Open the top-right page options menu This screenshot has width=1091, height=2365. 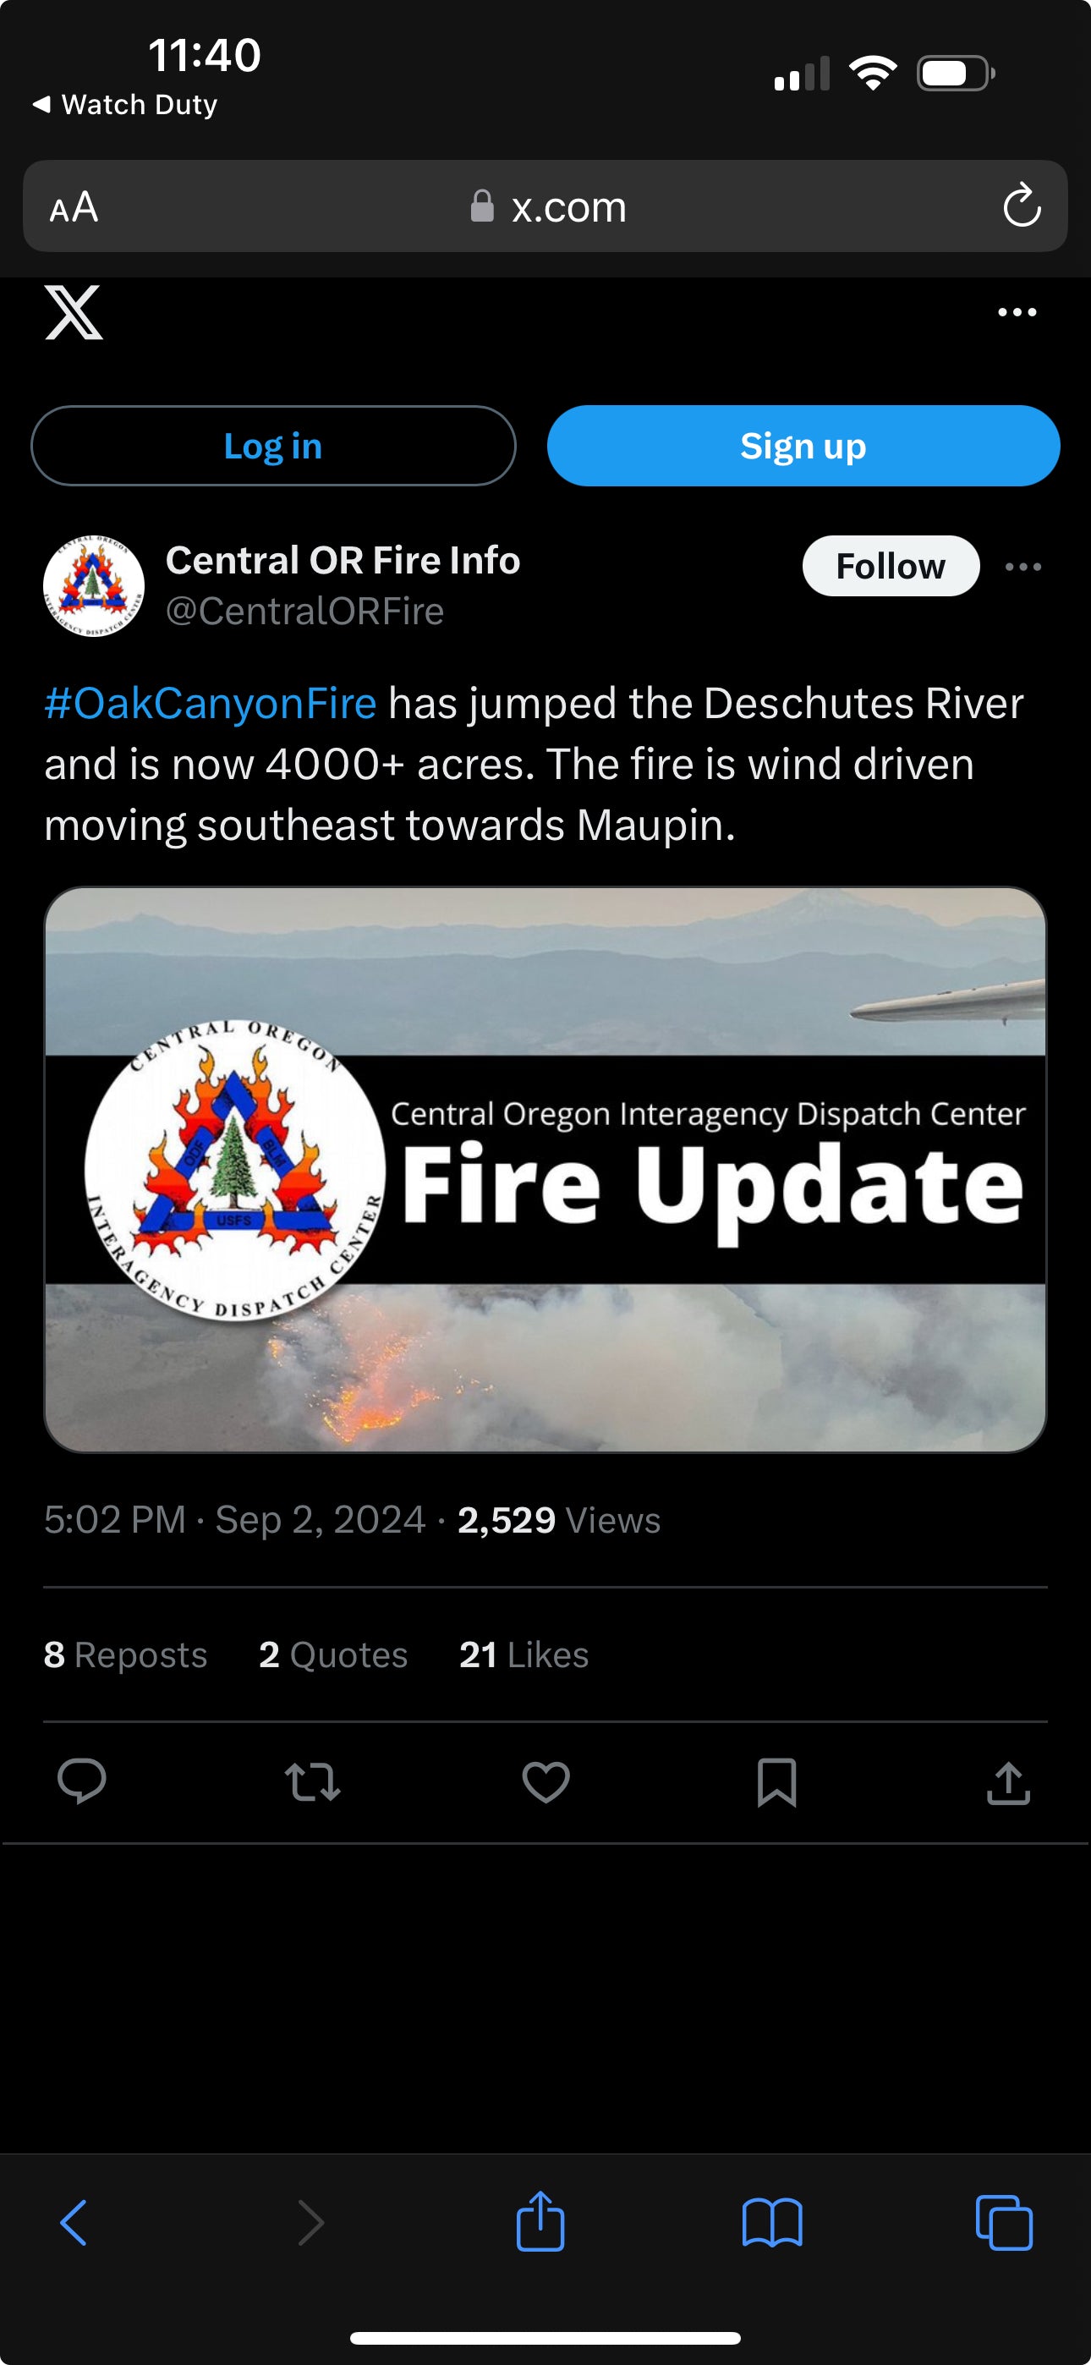coord(1016,312)
